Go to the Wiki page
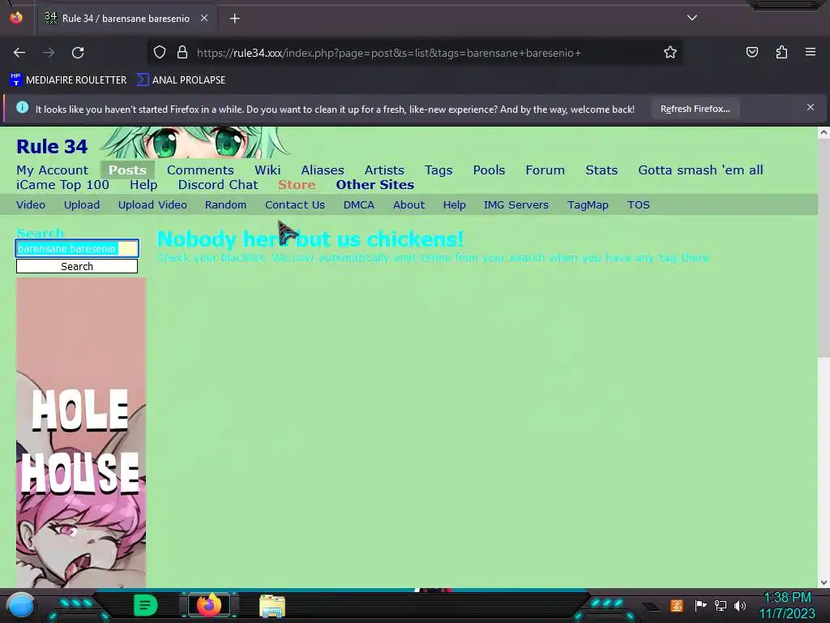Screen dimensions: 830x623 (267, 170)
